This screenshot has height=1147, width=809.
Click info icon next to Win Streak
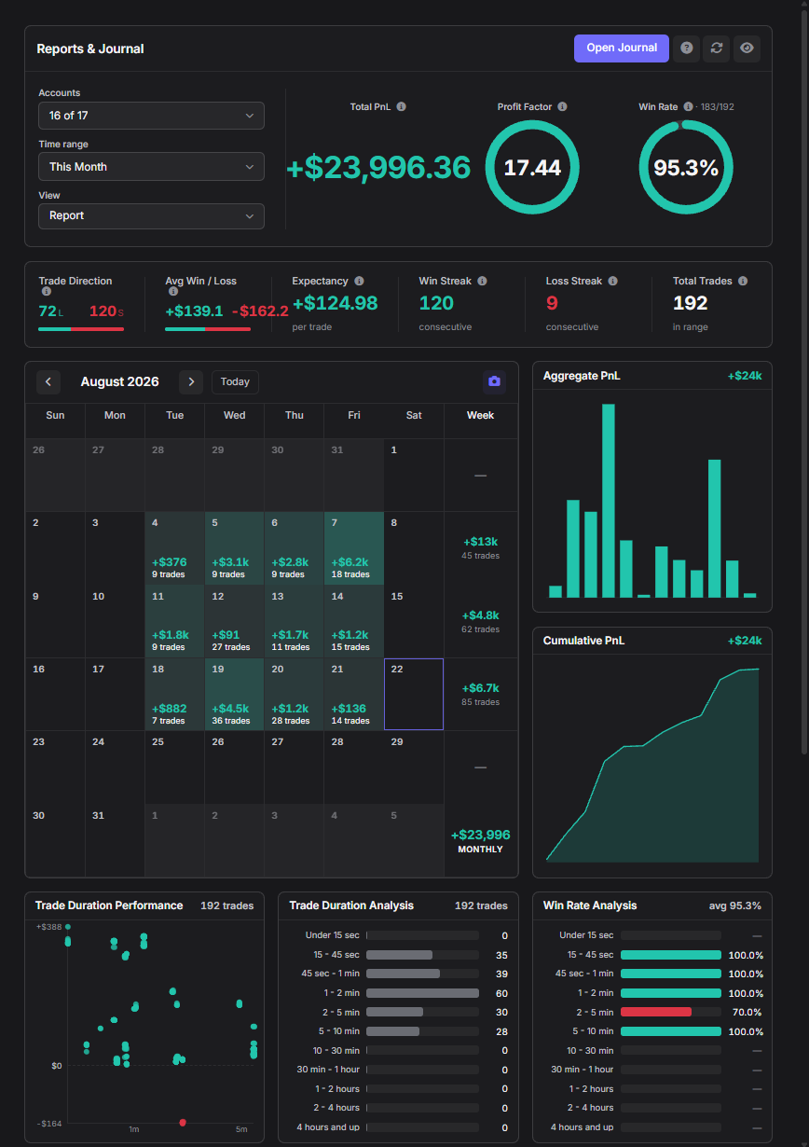coord(482,281)
